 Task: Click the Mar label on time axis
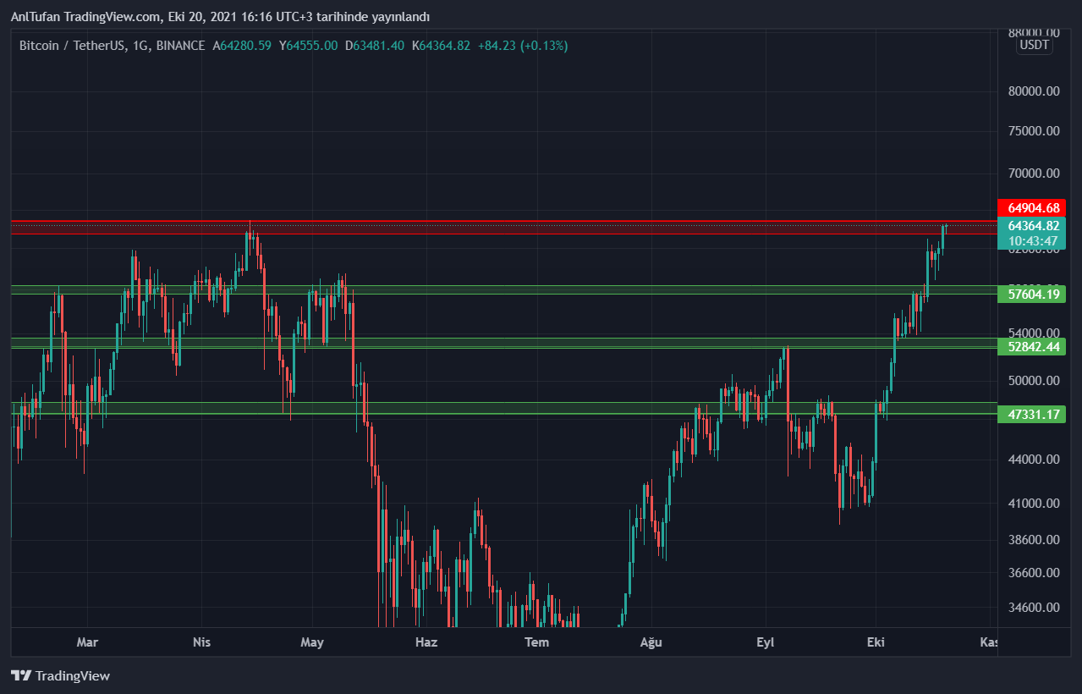point(87,642)
